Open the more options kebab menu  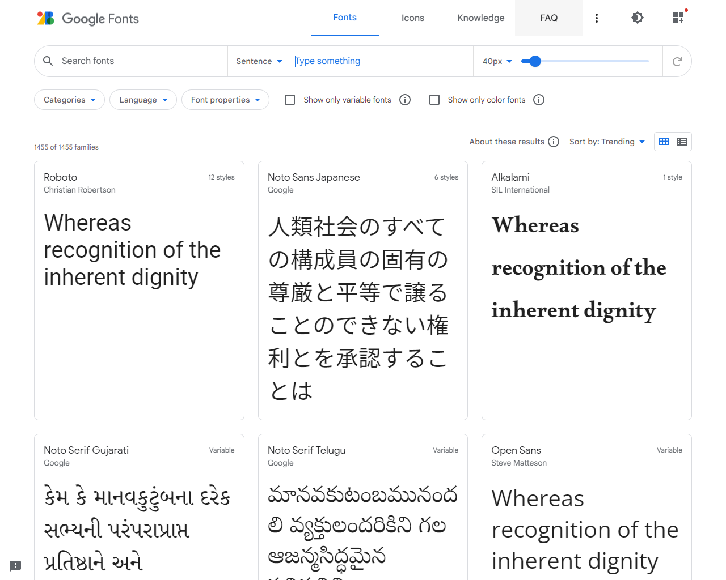[597, 18]
